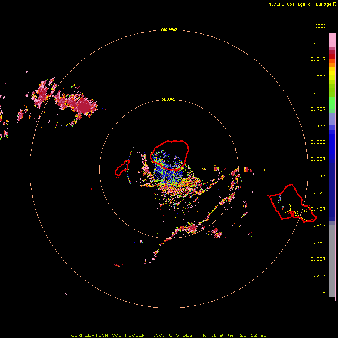Click the 0.840 value on the color scale

(318, 92)
